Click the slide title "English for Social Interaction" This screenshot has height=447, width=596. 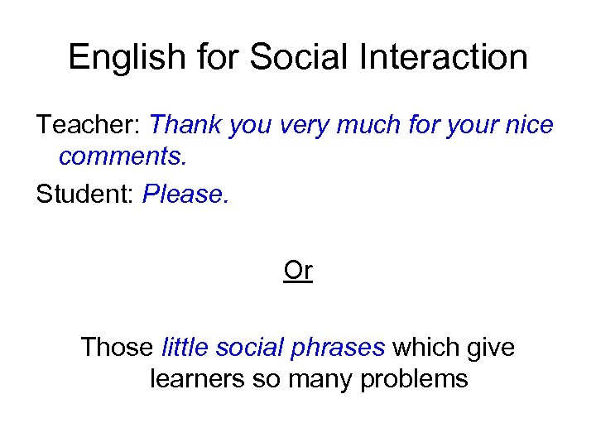(298, 57)
